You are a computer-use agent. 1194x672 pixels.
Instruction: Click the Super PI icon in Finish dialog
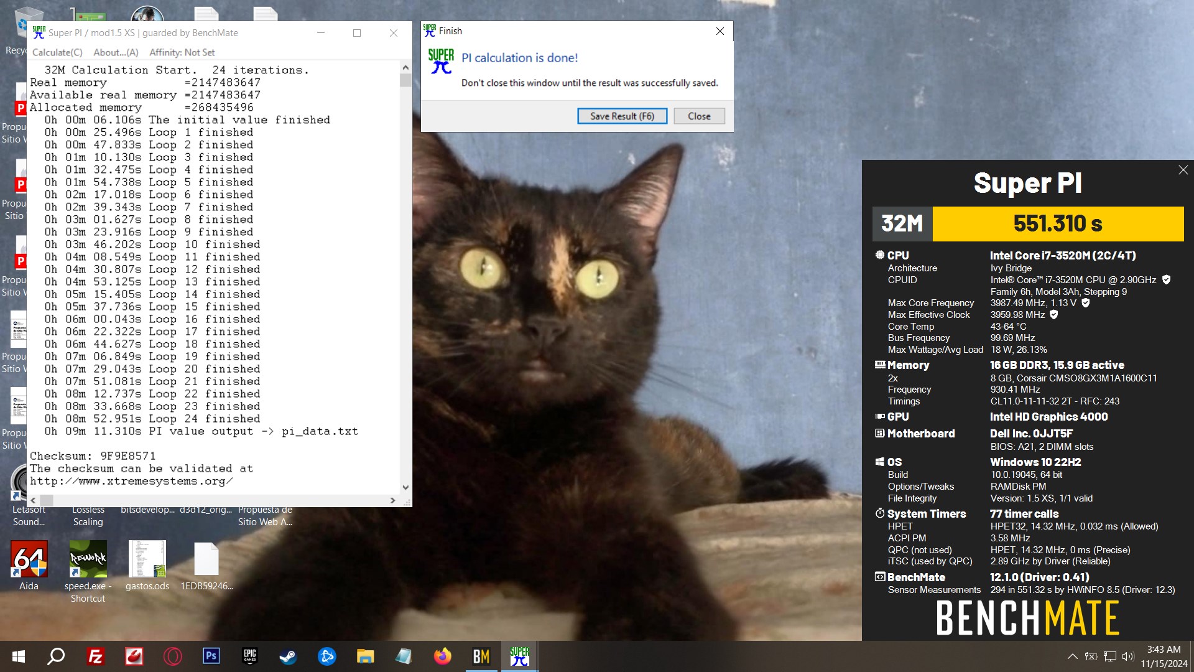click(441, 62)
